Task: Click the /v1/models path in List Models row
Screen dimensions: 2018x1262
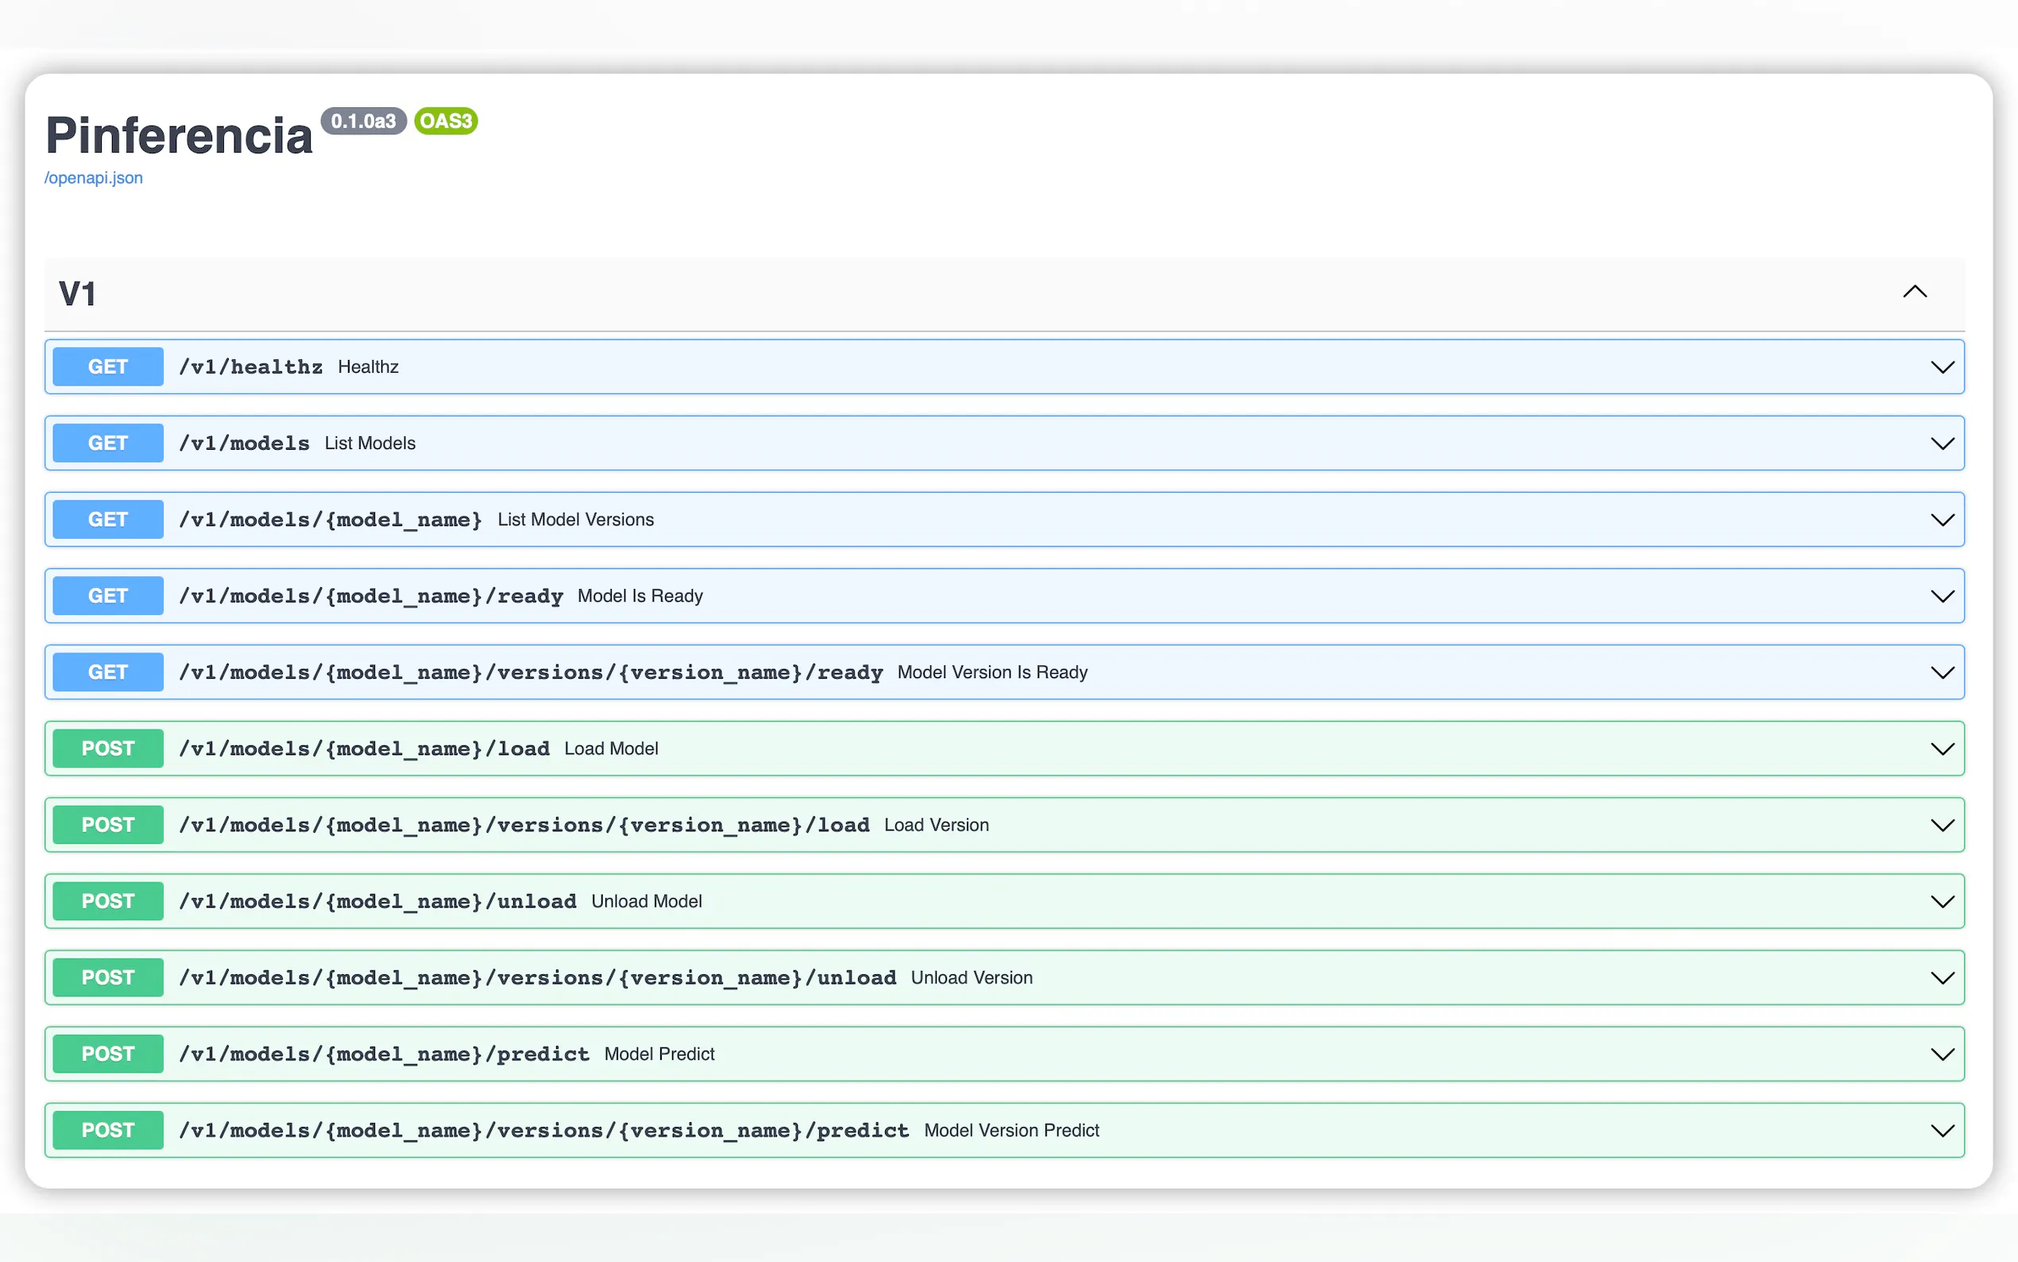Action: coord(244,443)
